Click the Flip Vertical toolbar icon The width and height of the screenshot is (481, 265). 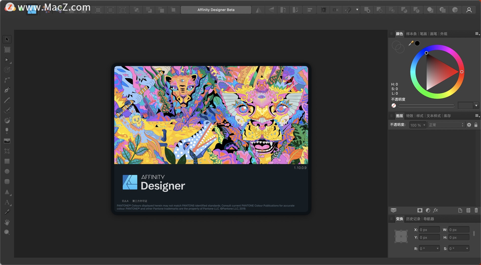pyautogui.click(x=271, y=10)
